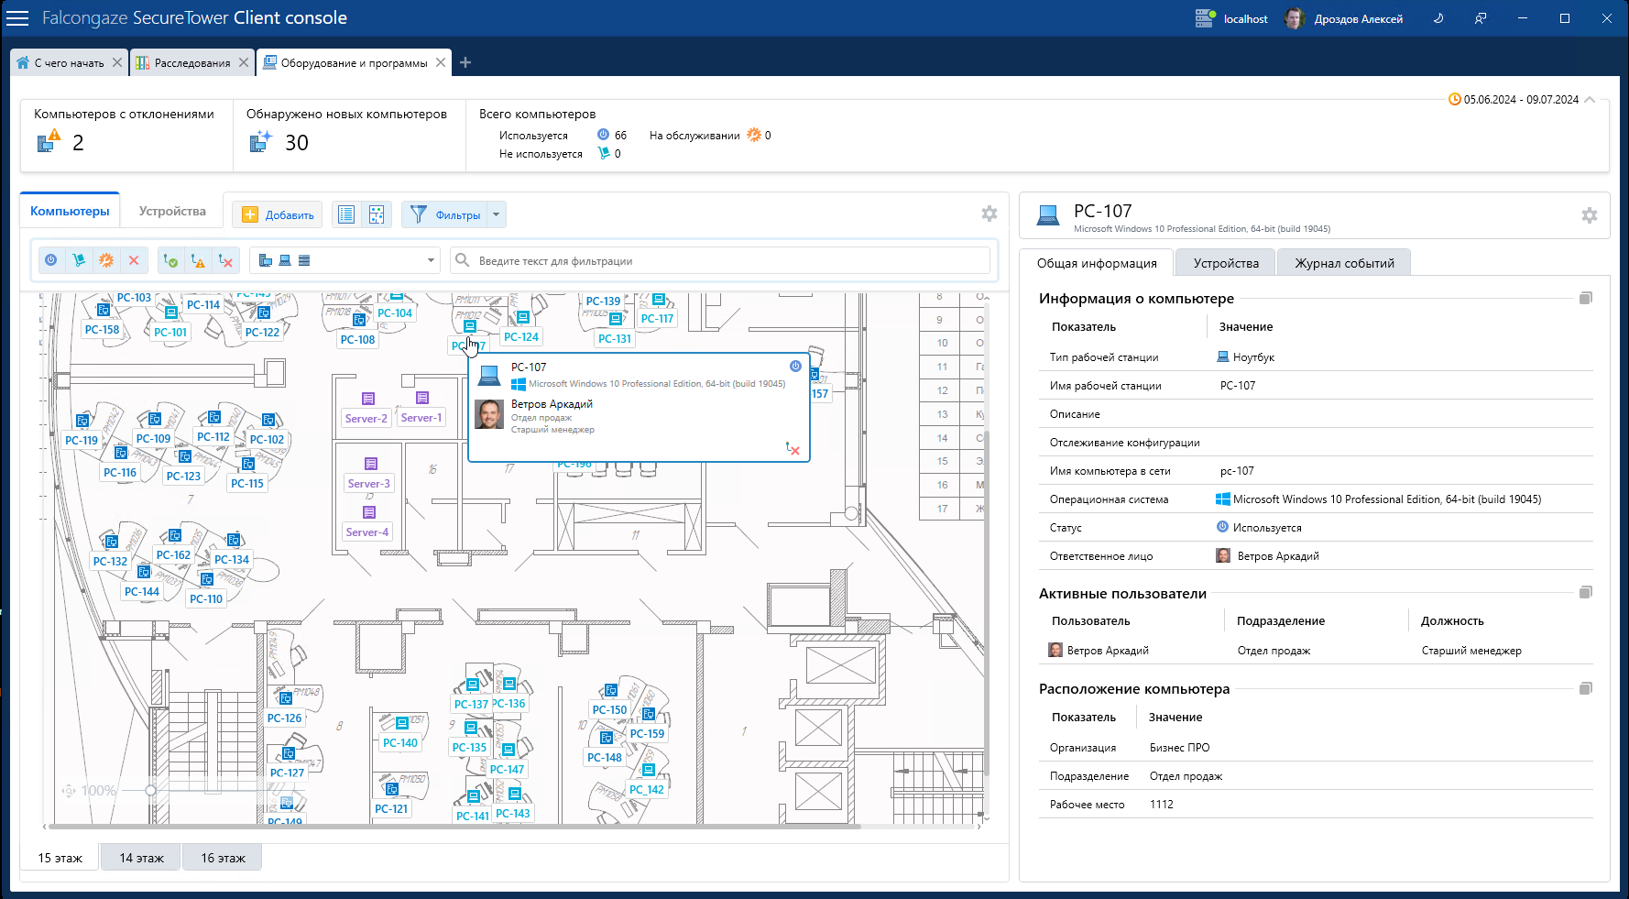Open the user feedback icon in title bar
The image size is (1629, 899).
(x=1481, y=18)
